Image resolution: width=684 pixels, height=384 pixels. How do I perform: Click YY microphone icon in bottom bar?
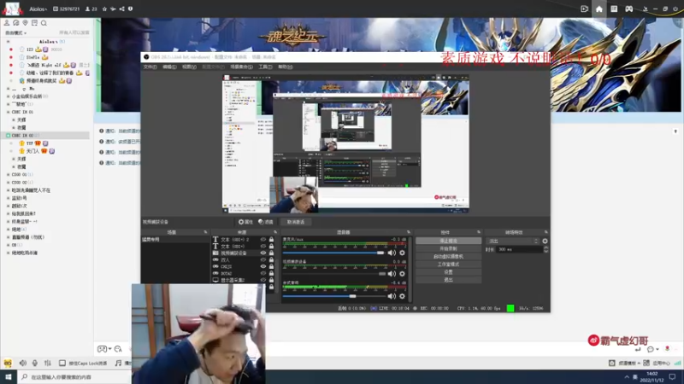point(35,363)
